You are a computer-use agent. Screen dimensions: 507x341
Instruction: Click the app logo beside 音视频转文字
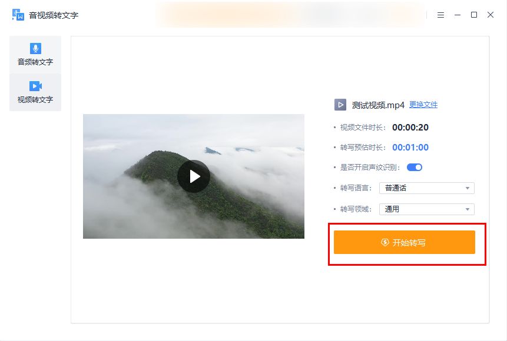click(18, 15)
